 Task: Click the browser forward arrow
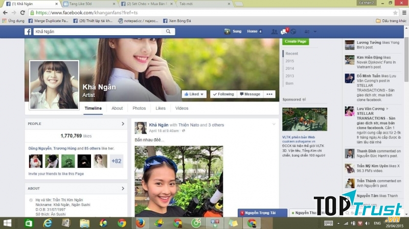pyautogui.click(x=14, y=12)
